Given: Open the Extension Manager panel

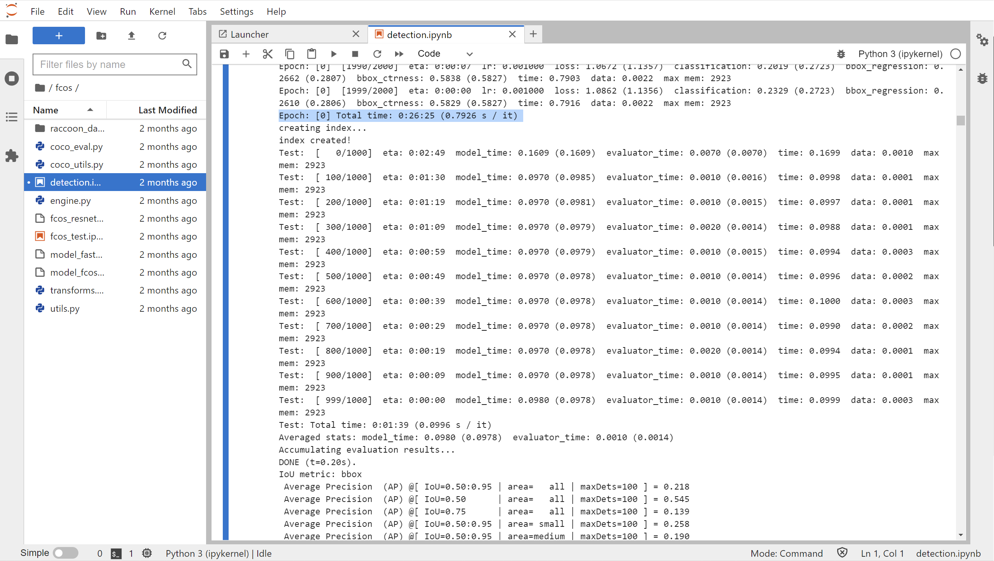Looking at the screenshot, I should [12, 156].
